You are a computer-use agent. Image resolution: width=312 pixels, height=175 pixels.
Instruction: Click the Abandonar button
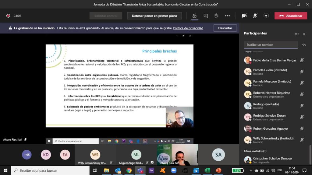[291, 16]
